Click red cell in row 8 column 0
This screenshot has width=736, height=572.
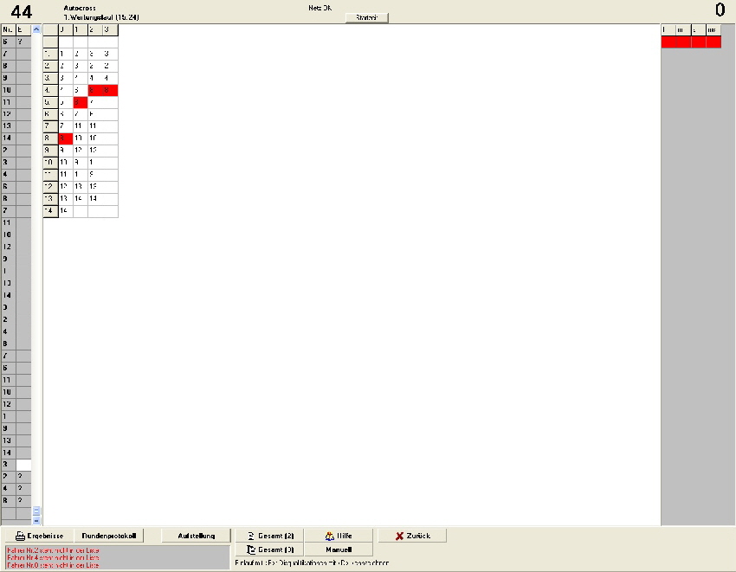65,138
